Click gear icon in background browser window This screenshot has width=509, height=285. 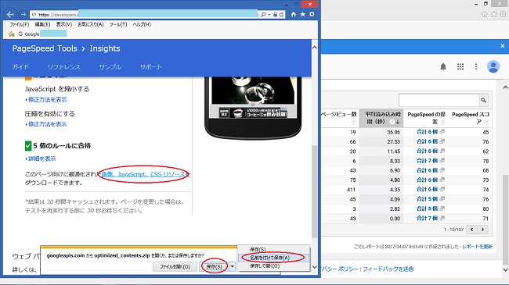click(504, 14)
